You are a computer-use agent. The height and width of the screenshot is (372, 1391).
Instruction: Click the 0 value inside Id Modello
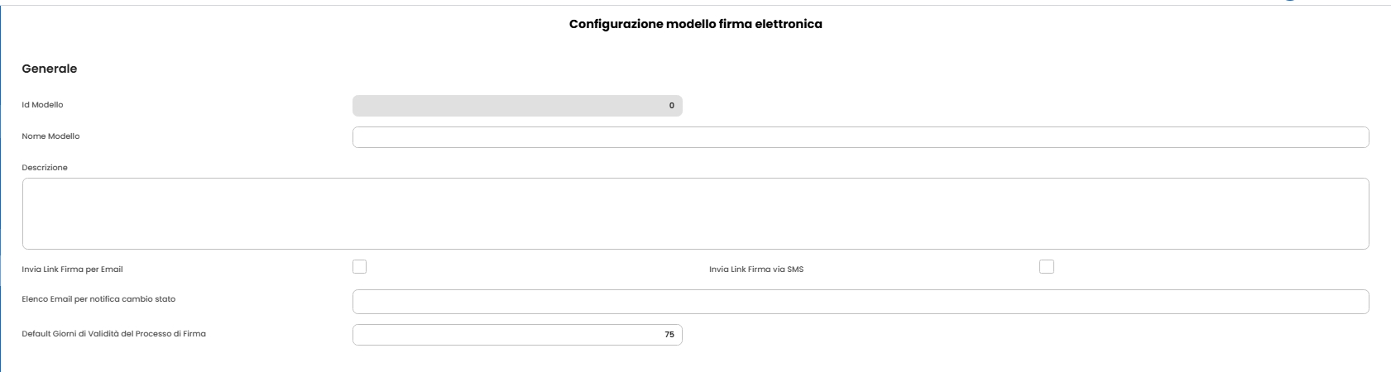(x=671, y=106)
